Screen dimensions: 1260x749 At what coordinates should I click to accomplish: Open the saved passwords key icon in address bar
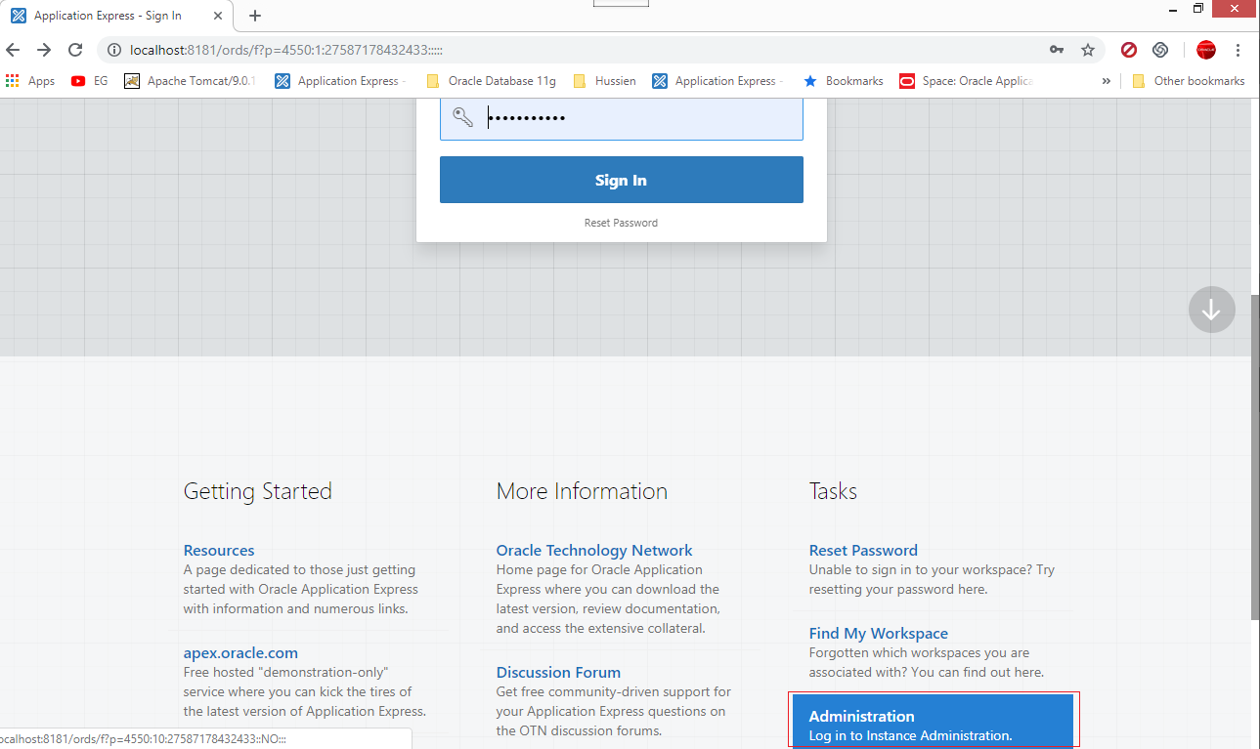(1057, 48)
